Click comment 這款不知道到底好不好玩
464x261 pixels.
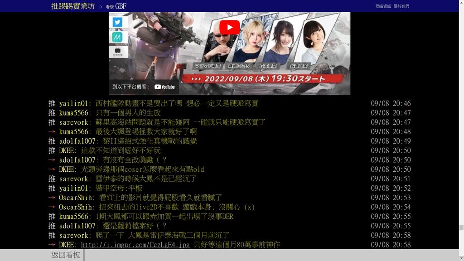(121, 150)
